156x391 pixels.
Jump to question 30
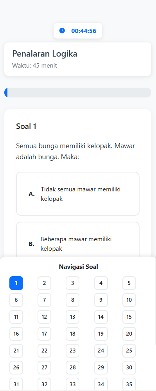[129, 367]
